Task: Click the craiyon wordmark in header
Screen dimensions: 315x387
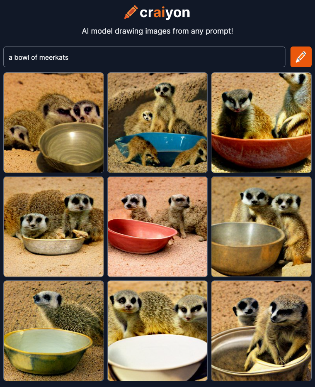Action: [165, 12]
